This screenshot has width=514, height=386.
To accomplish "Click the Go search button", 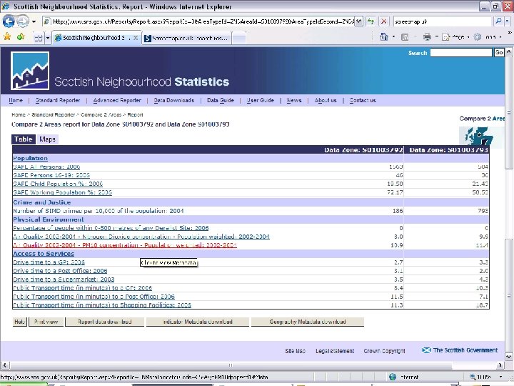I will [499, 52].
